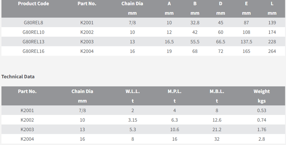Click the W.L.L. column header

click(132, 91)
